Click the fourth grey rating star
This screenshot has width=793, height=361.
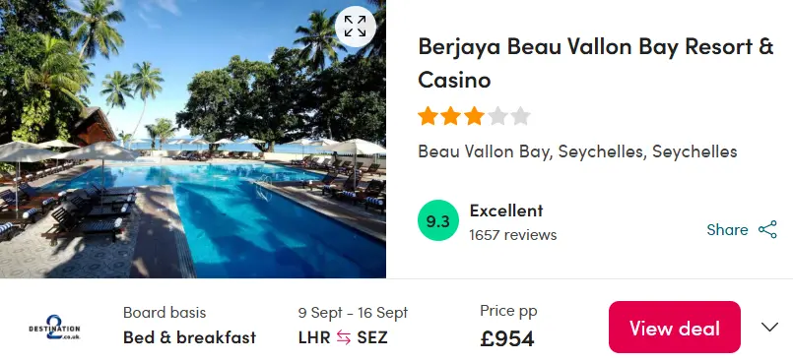497,116
